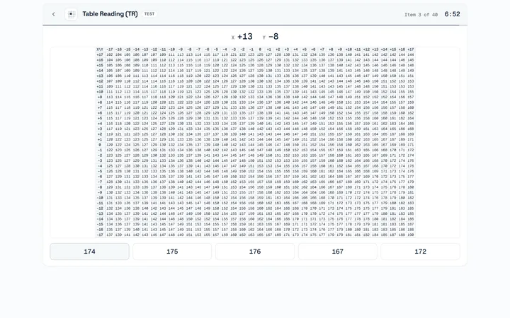Click the +17 column header in top row
The image size is (510, 318).
click(411, 49)
